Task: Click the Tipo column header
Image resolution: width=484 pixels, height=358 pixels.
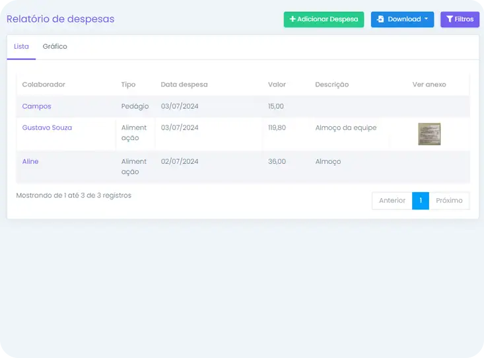Action: point(128,85)
